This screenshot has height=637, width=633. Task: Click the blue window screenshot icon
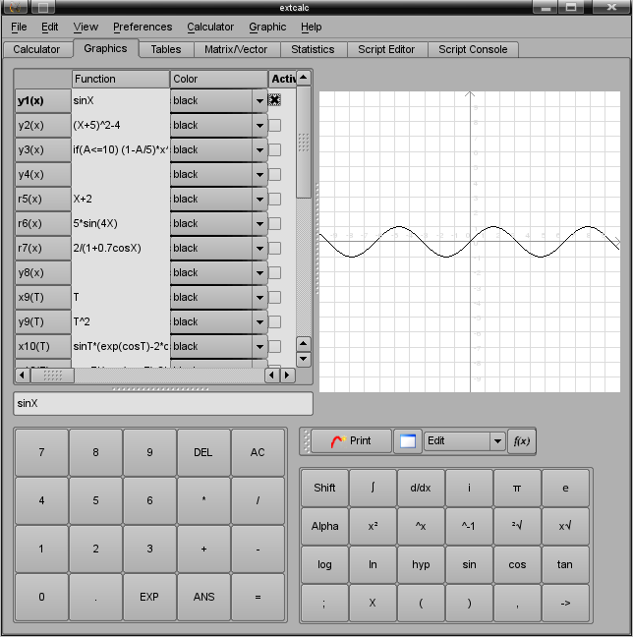(x=408, y=440)
